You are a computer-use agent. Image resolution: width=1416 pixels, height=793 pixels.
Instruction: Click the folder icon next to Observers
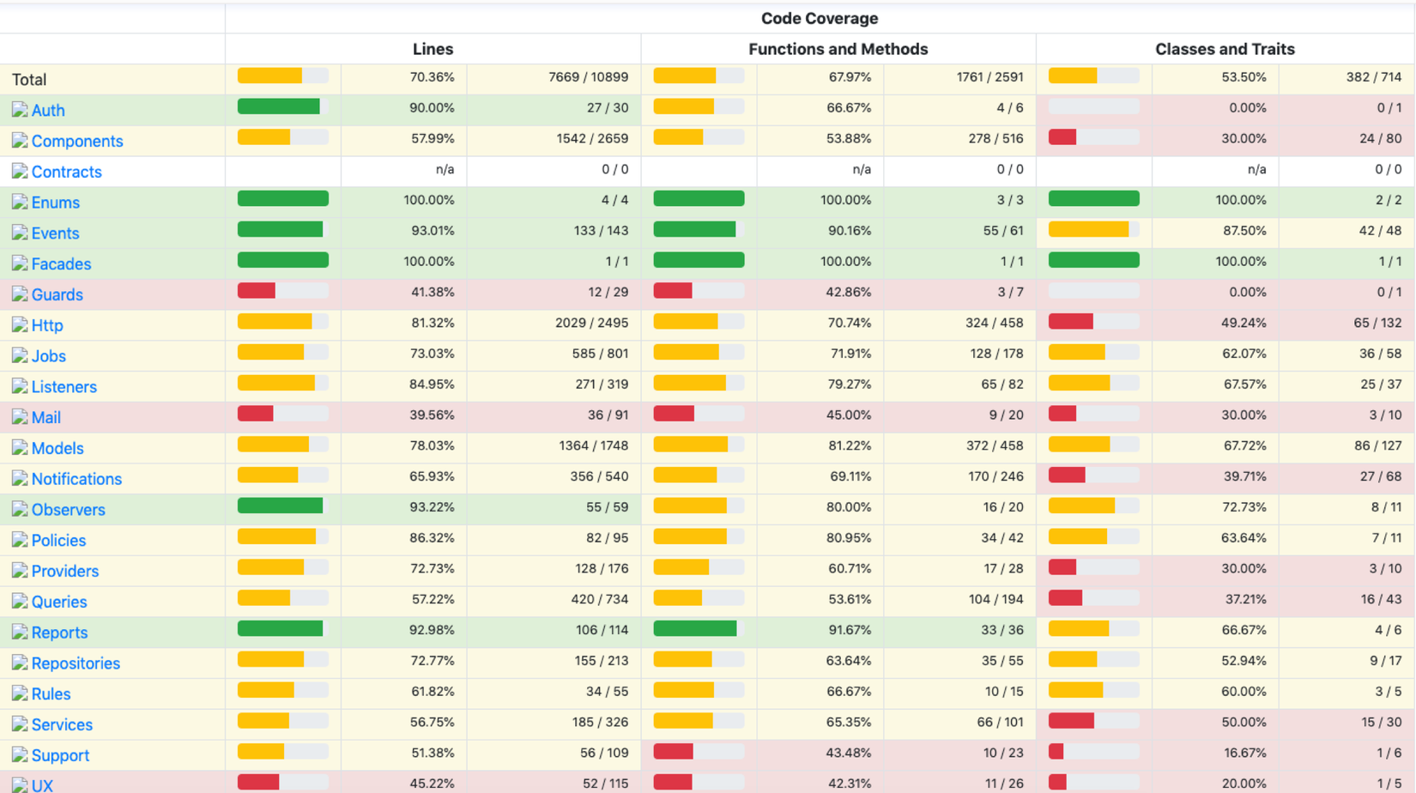point(20,510)
